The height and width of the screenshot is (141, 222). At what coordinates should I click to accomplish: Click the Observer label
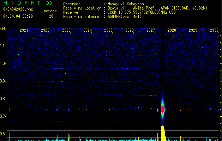click(x=72, y=4)
